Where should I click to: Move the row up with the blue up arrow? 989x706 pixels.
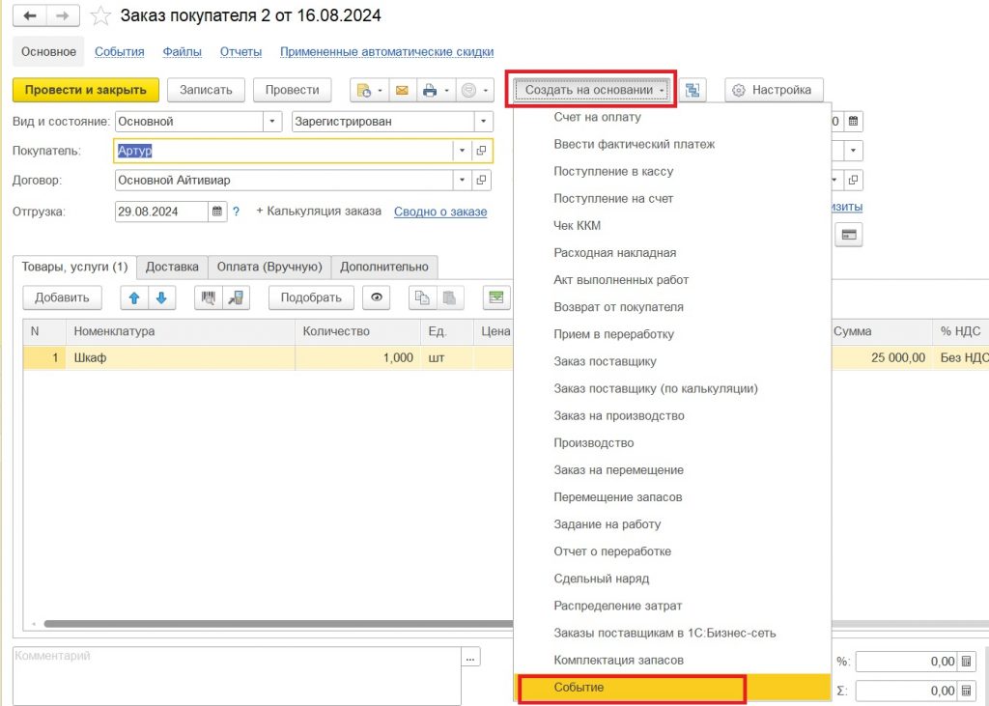134,297
